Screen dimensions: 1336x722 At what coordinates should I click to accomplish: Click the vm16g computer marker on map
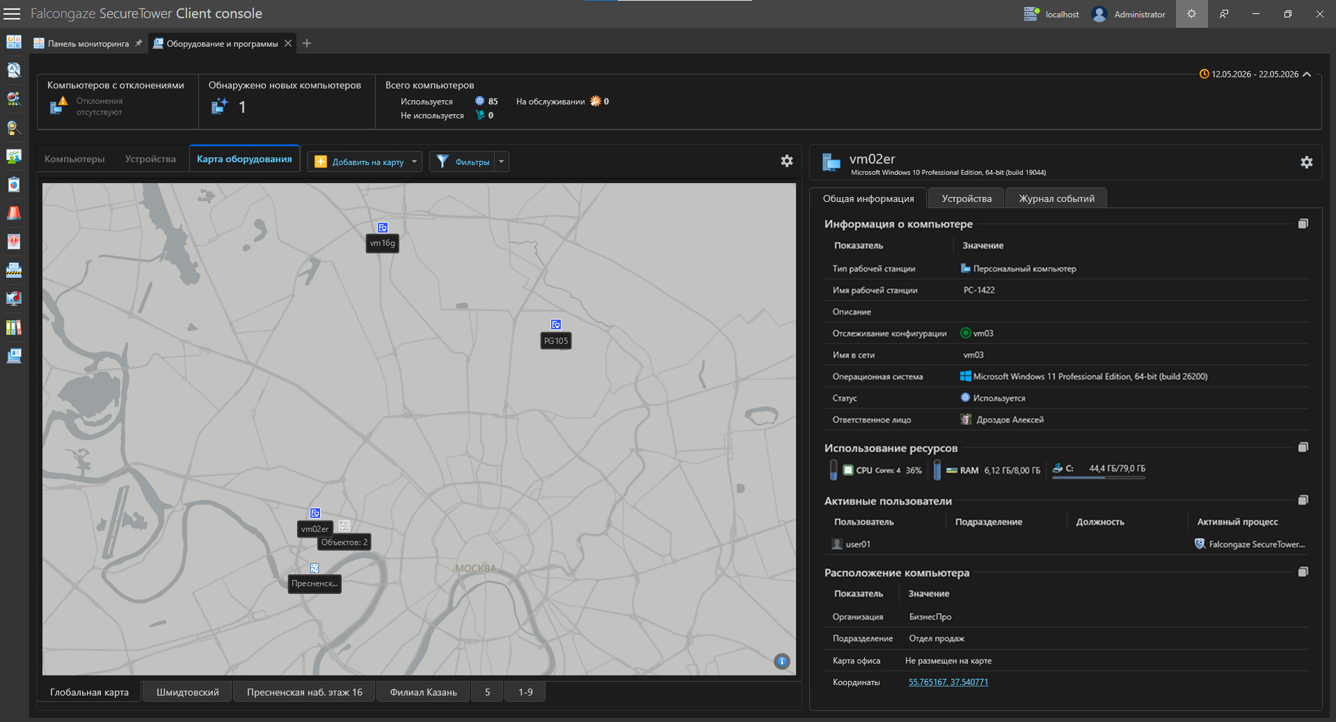click(x=383, y=228)
